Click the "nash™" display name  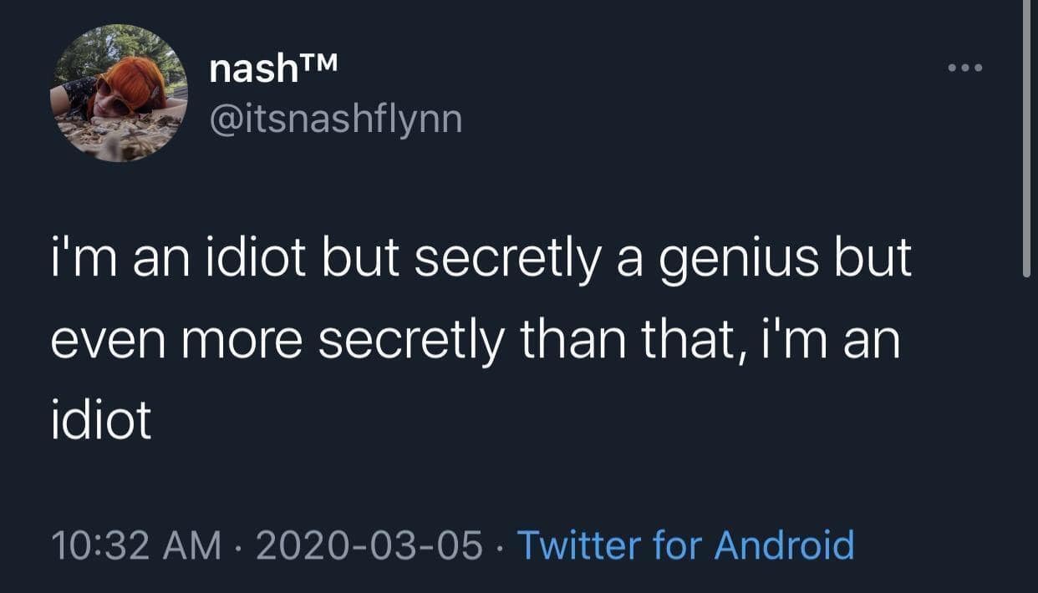point(272,68)
